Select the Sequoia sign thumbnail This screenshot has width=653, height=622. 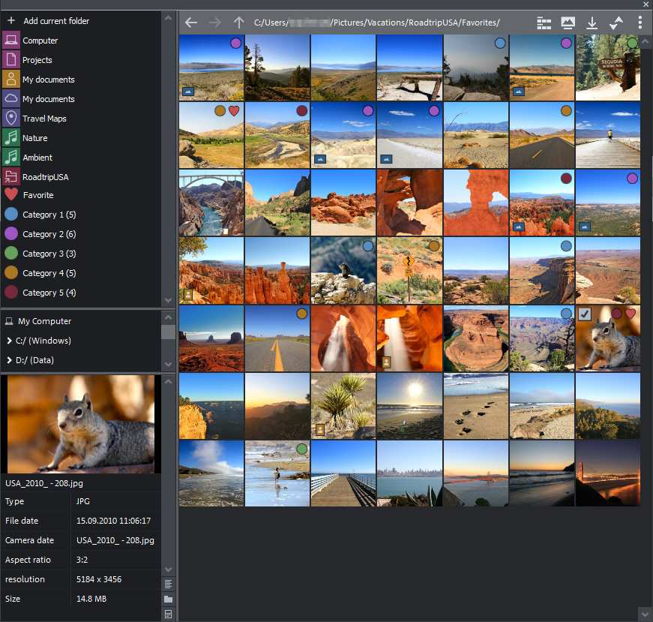(607, 68)
